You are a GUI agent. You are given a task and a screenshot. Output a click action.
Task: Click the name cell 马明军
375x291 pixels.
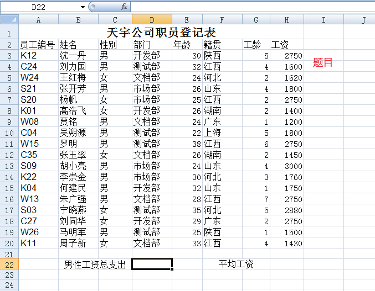(79, 232)
